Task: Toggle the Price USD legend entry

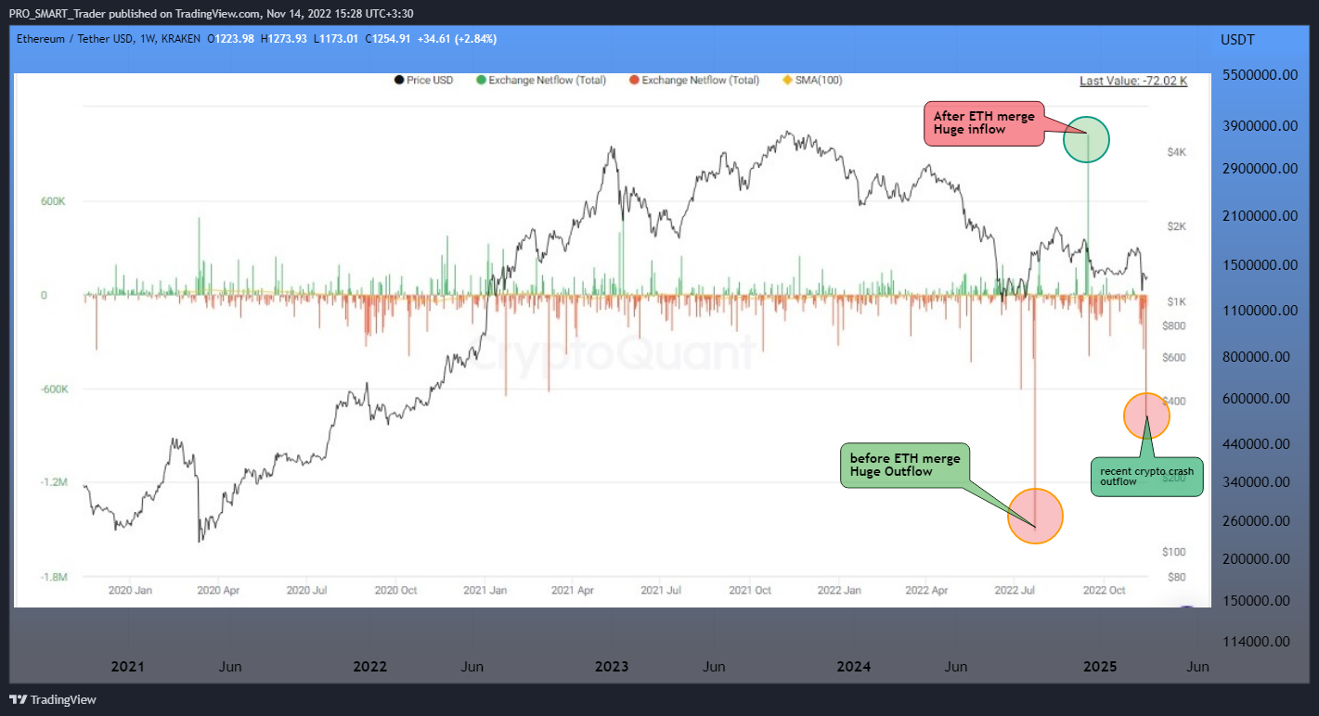Action: coord(423,81)
